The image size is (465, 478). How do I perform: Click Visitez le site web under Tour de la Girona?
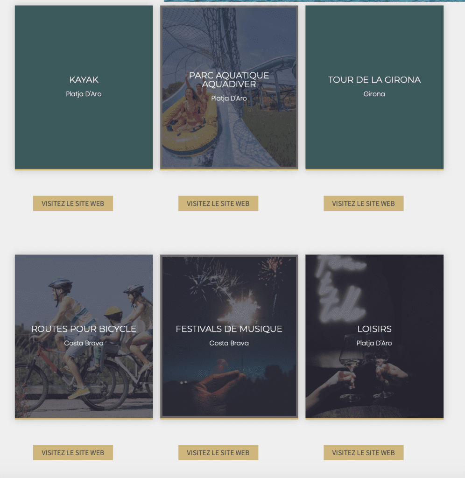pyautogui.click(x=364, y=204)
